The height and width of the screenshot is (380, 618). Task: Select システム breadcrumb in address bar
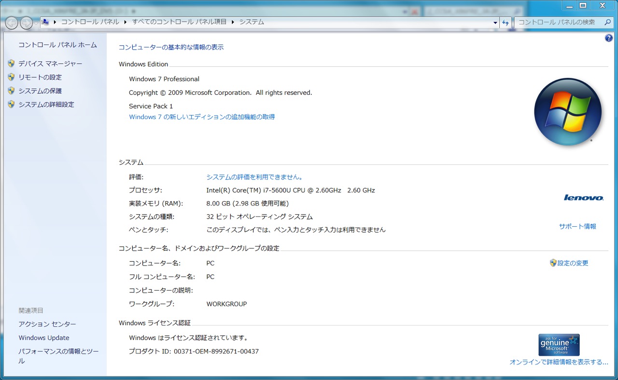(x=252, y=22)
